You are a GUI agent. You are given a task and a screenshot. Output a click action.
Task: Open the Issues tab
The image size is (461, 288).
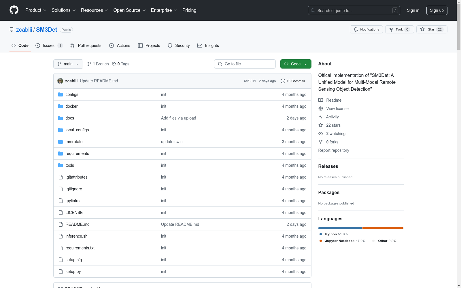[49, 46]
